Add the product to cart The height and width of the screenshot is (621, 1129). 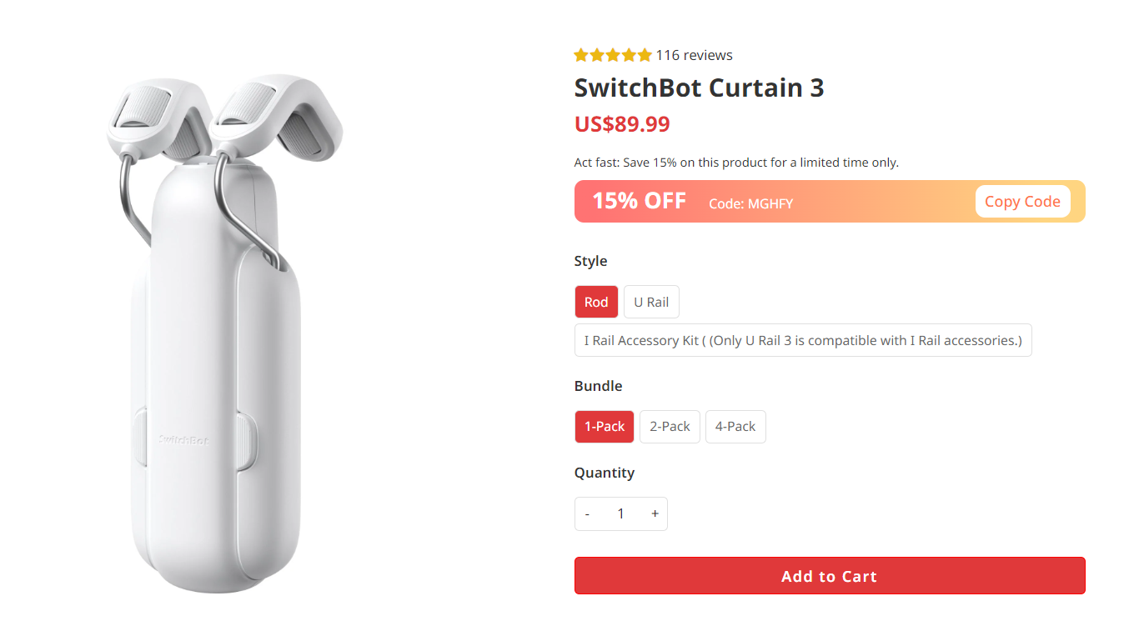pyautogui.click(x=830, y=576)
